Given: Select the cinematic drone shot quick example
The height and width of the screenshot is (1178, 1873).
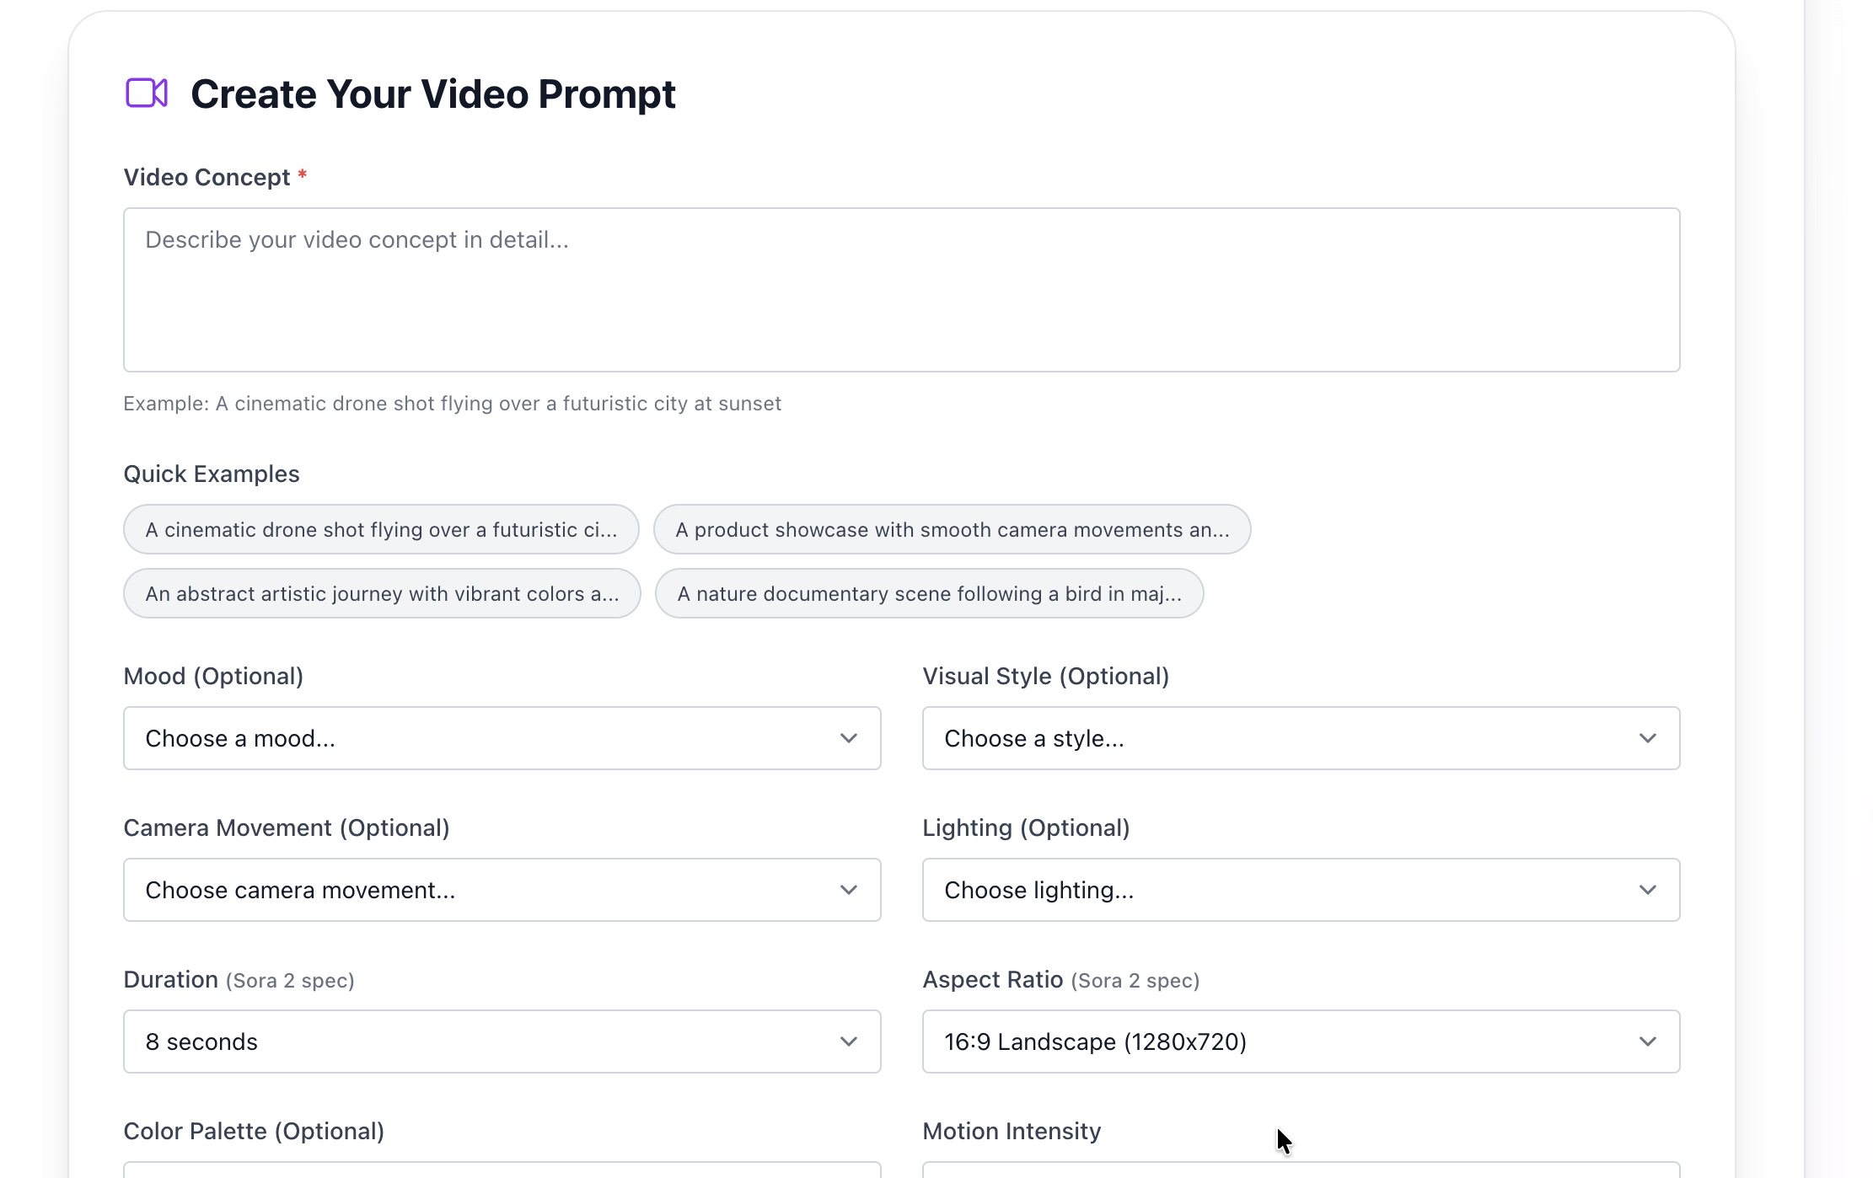Looking at the screenshot, I should [381, 529].
